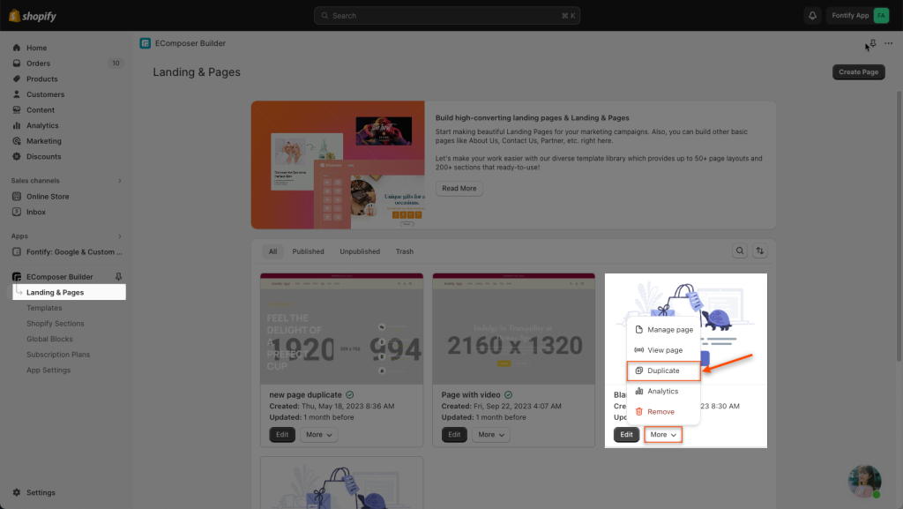Click the top Search input field

[447, 16]
